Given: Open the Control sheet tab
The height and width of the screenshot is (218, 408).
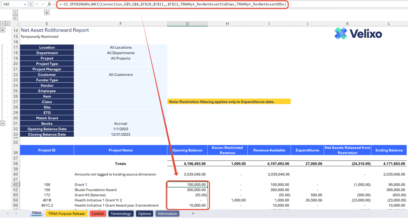Looking at the screenshot, I should pos(98,214).
